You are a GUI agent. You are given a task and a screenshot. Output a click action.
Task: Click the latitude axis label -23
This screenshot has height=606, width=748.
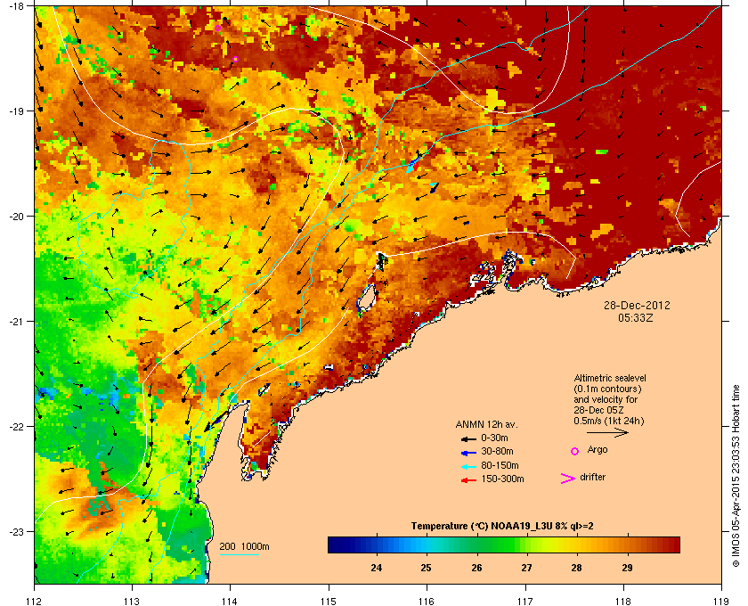[x=16, y=531]
